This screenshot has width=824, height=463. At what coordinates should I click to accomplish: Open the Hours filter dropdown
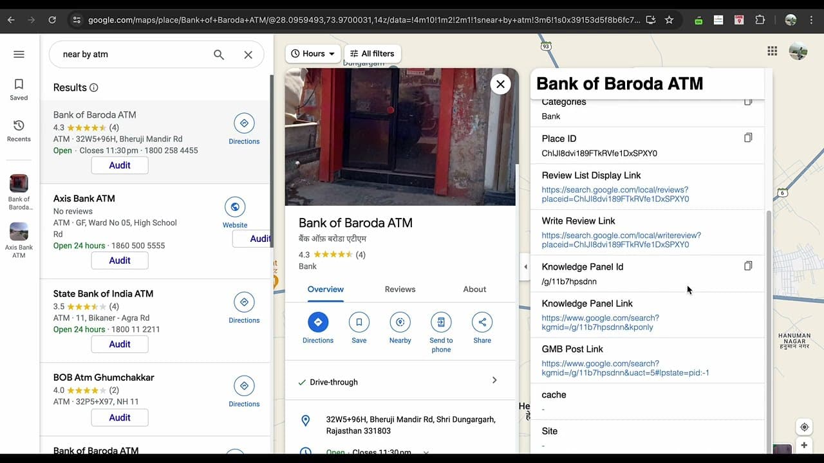tap(313, 53)
